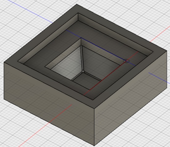
Task: Select the right outer side wall of the box
Action: point(131,98)
